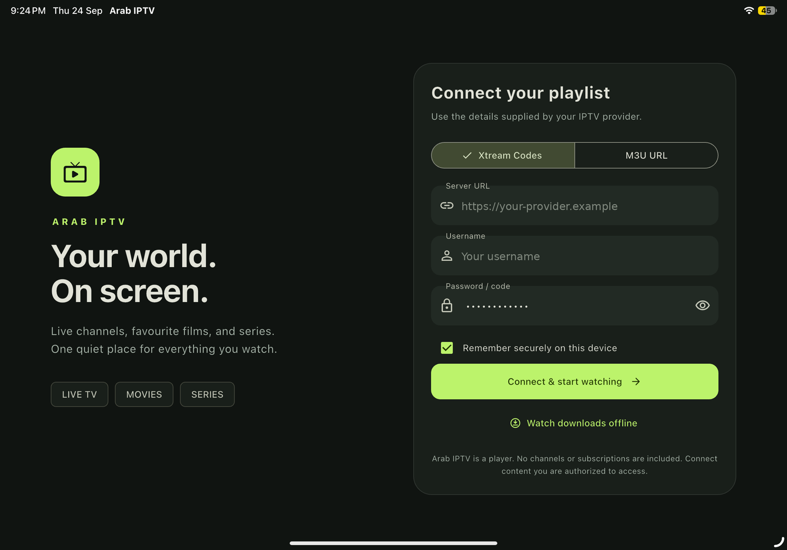
Task: Click the person icon in Username field
Action: pyautogui.click(x=447, y=256)
